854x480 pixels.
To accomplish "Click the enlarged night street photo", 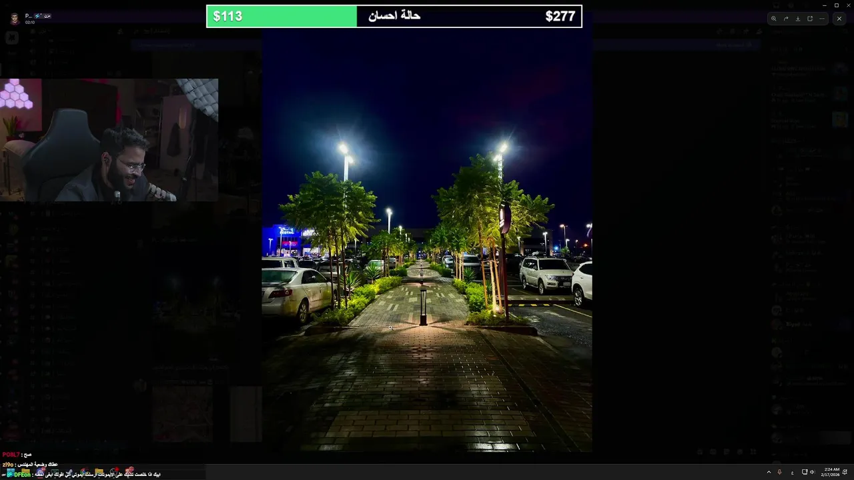I will (x=427, y=240).
